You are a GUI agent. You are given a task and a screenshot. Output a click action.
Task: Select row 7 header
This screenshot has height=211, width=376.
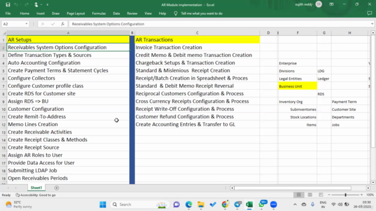point(4,86)
